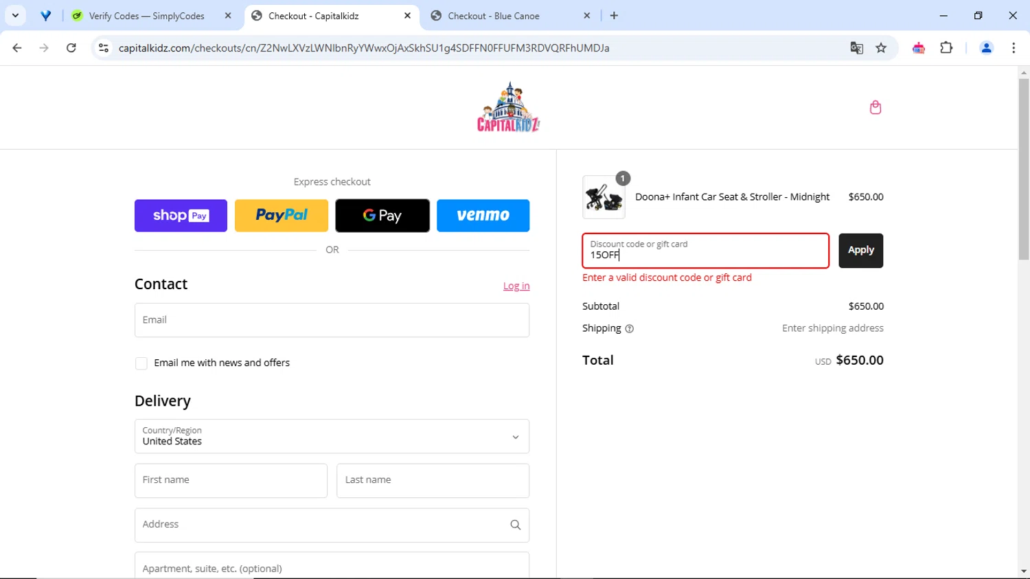Close the Verify Codes — SimplyCodes tab

pos(228,16)
